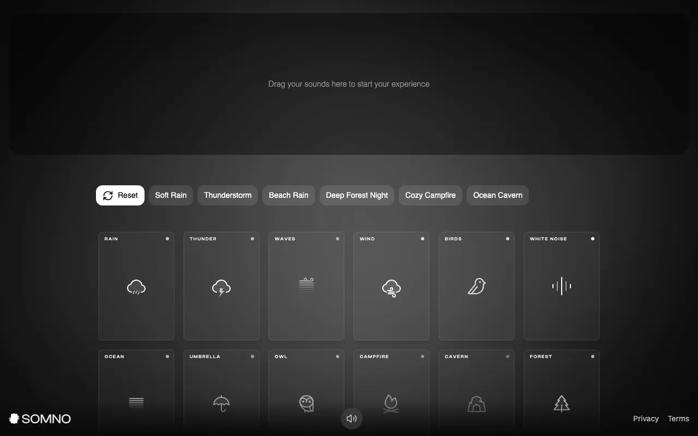Open the Privacy link

click(x=646, y=419)
